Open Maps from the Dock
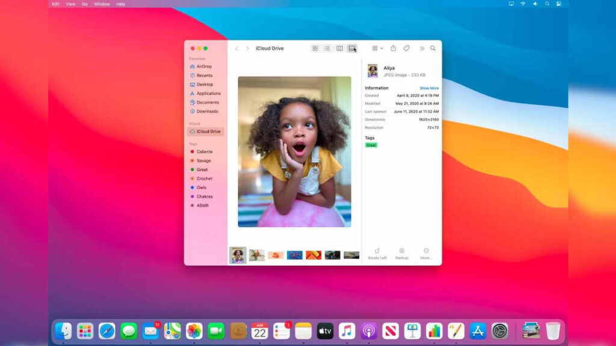The image size is (616, 346). [x=173, y=331]
